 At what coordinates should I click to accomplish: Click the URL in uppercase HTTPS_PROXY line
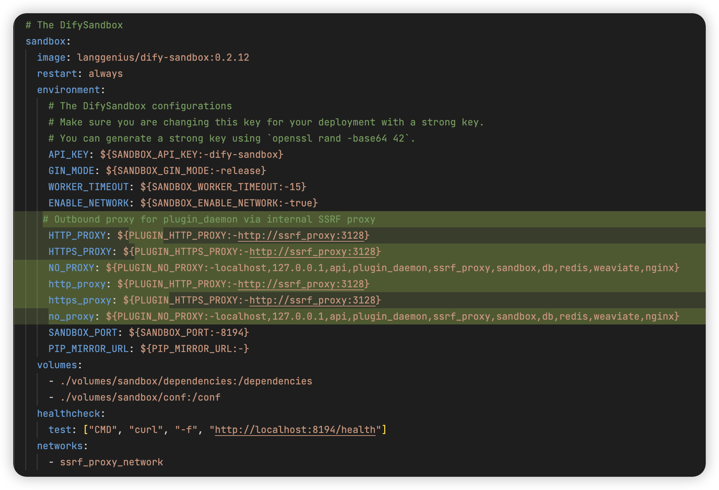coord(312,252)
